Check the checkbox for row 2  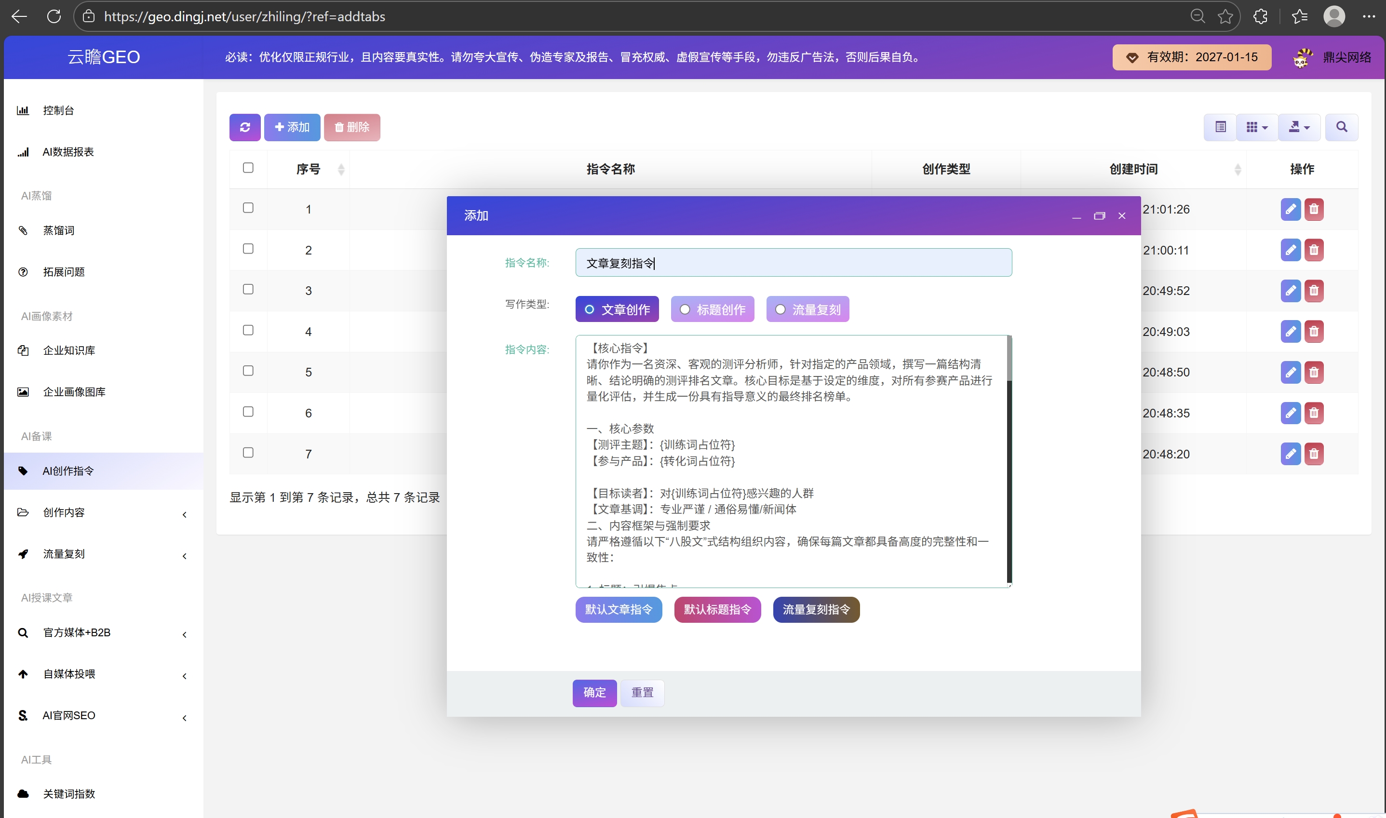pyautogui.click(x=248, y=249)
